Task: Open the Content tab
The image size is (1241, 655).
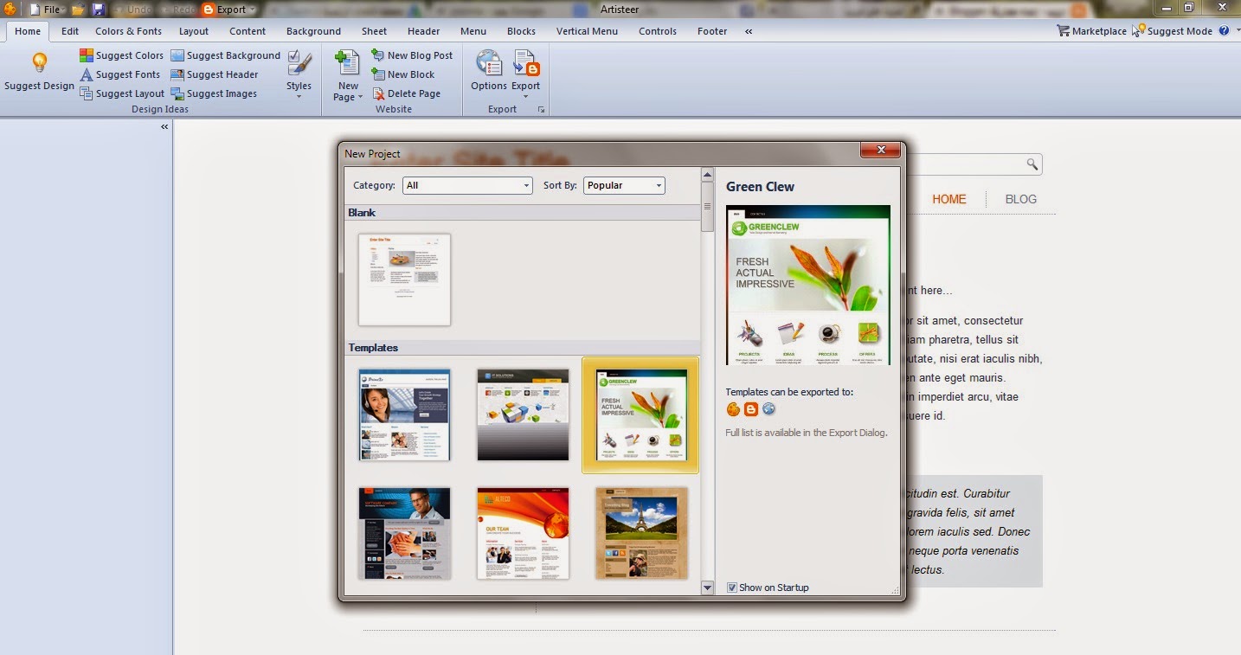Action: tap(248, 31)
